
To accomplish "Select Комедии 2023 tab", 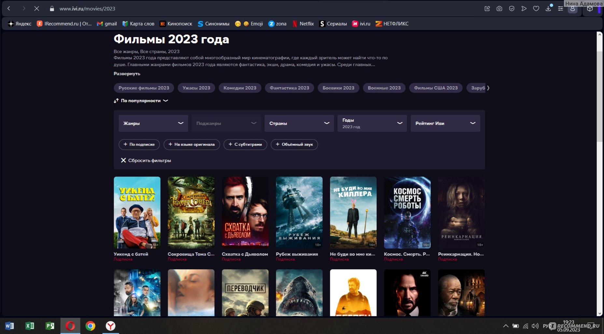I will (240, 88).
